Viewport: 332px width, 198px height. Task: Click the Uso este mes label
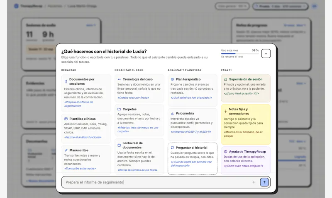pyautogui.click(x=229, y=50)
